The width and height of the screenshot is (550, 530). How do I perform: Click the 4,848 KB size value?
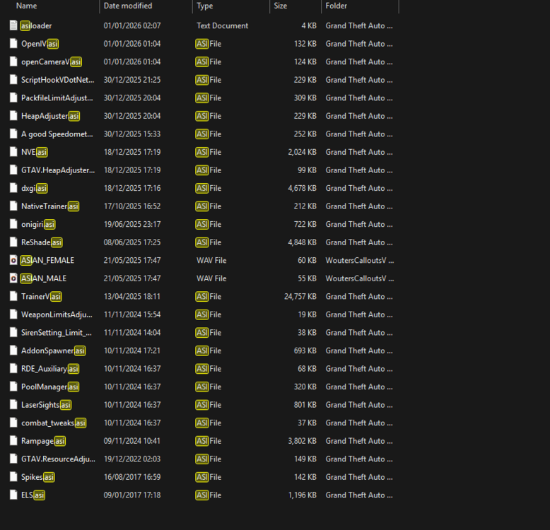(302, 242)
